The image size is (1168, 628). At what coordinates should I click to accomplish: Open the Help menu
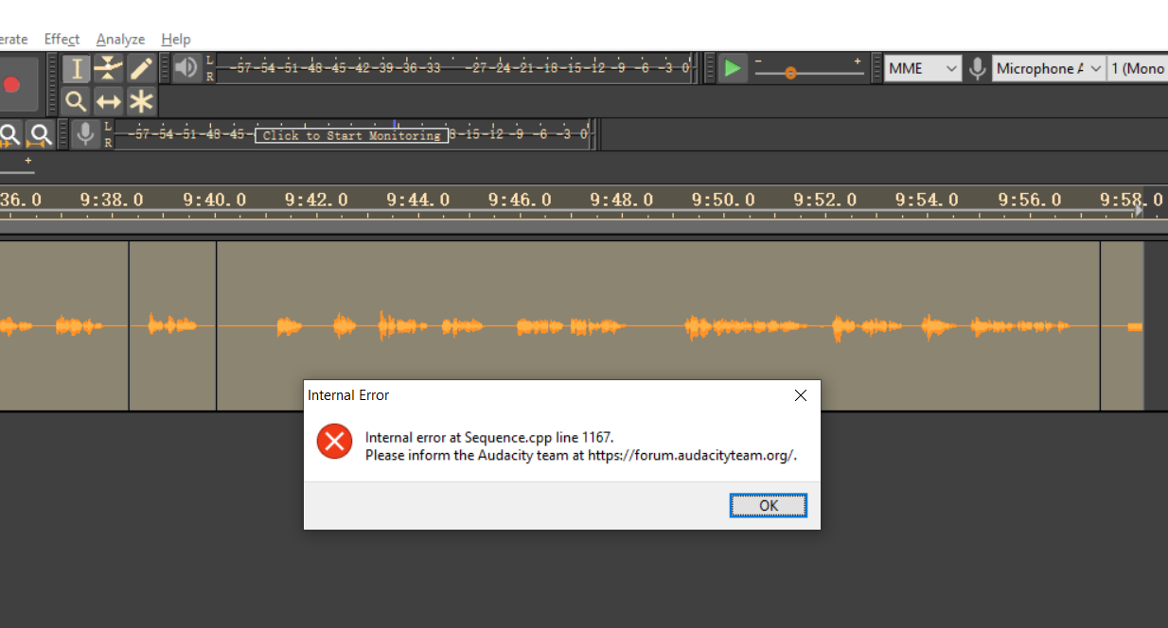click(176, 39)
